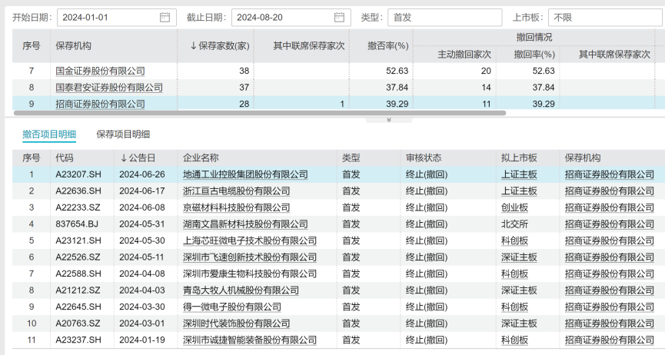This screenshot has width=665, height=355.
Task: Open 招商证券股份有限公司 link in row 9 of top table
Action: pyautogui.click(x=100, y=104)
